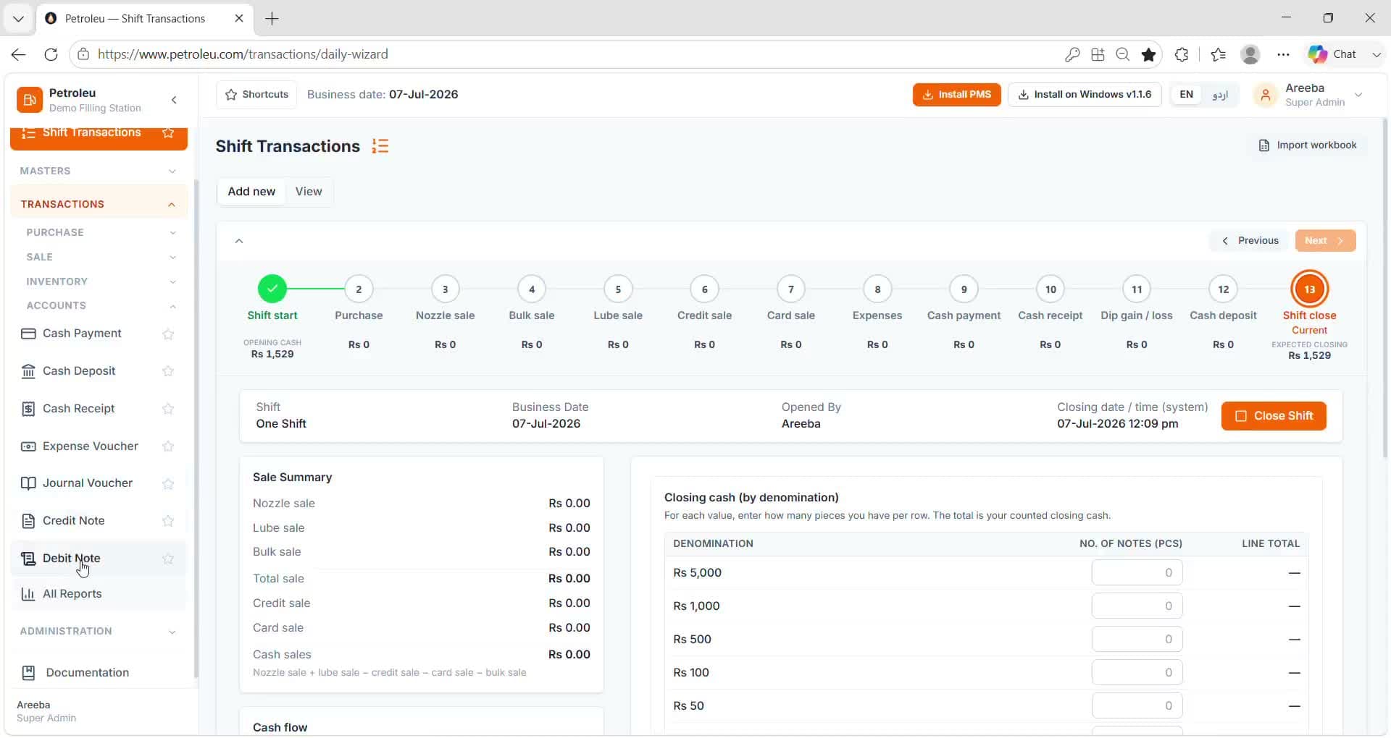This screenshot has height=738, width=1391.
Task: Collapse the TRANSACTIONS section
Action: [99, 204]
